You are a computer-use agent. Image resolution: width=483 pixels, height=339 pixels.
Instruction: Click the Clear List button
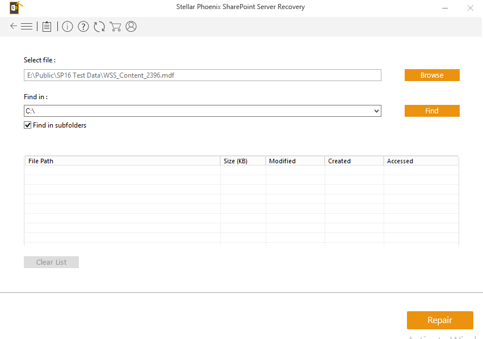[51, 262]
